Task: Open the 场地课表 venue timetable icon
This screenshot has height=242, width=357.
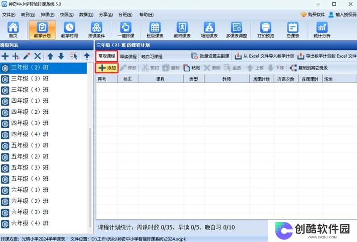Action: [209, 30]
